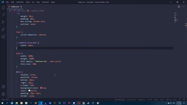
Task: Click the 'font-family' Montserrat line
Action: pos(41,62)
